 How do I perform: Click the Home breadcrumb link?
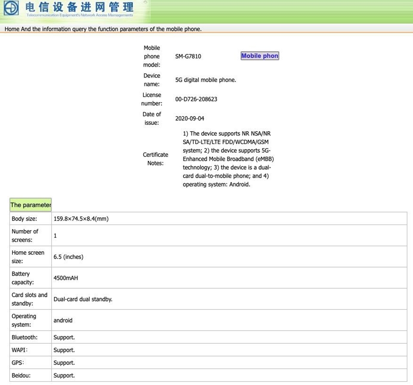pyautogui.click(x=12, y=29)
